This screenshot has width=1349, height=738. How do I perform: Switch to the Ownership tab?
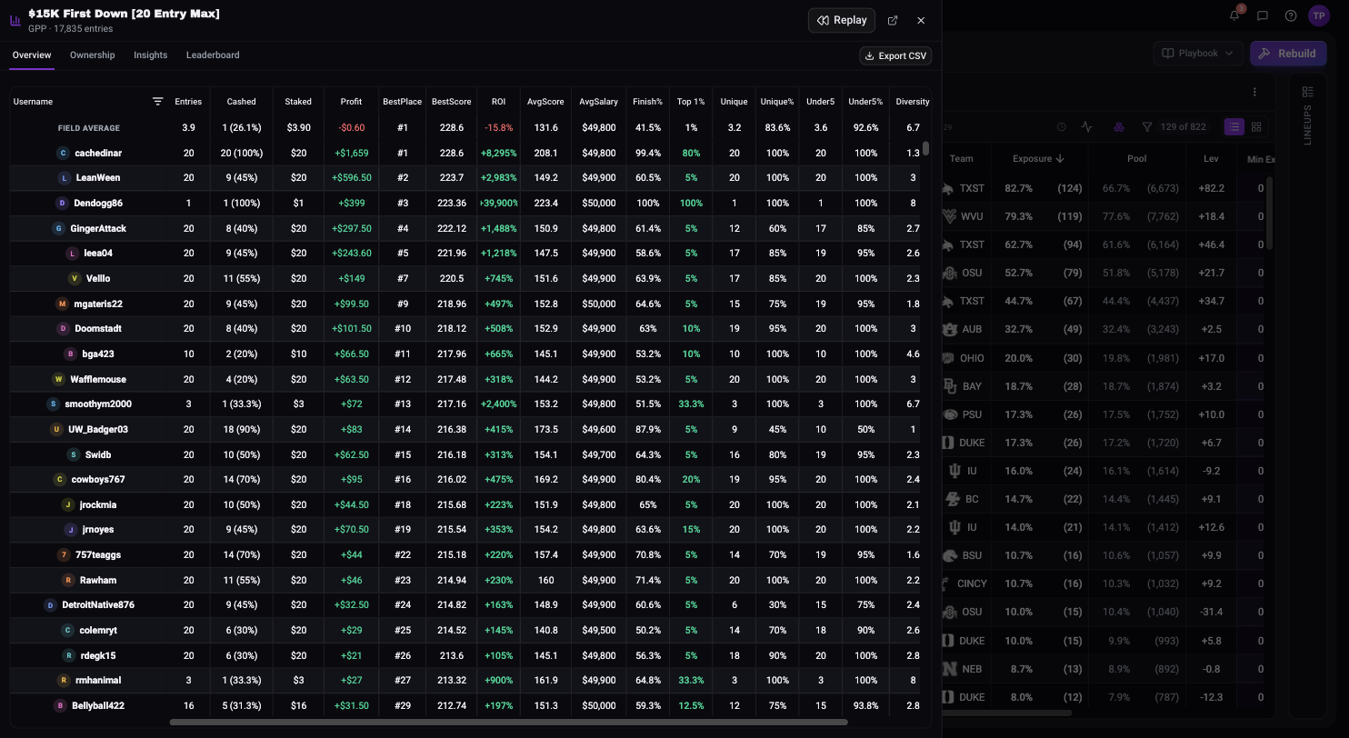click(x=93, y=55)
